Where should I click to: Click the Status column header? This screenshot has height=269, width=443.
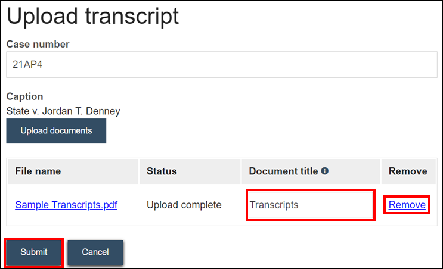point(162,171)
